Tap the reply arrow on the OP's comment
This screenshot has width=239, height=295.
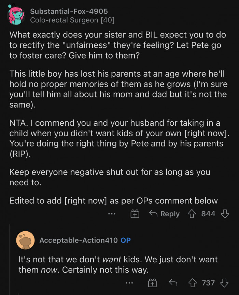(173, 283)
